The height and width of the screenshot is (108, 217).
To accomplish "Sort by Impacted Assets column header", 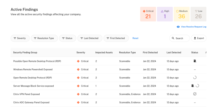I will pos(104,52).
